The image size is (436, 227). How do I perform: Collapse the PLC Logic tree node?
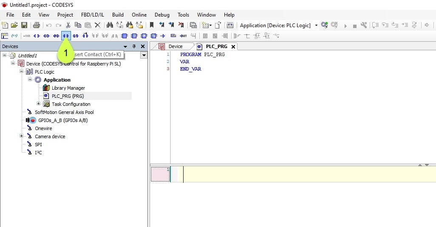(21, 72)
